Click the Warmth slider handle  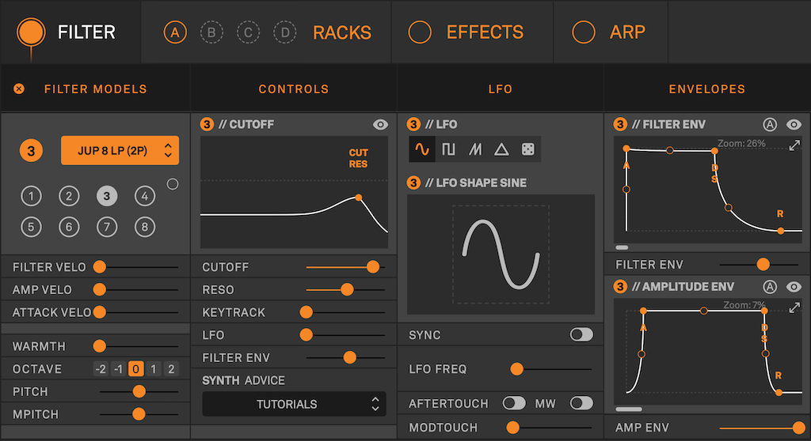[x=99, y=346]
